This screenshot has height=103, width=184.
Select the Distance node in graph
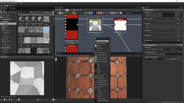coord(95,25)
